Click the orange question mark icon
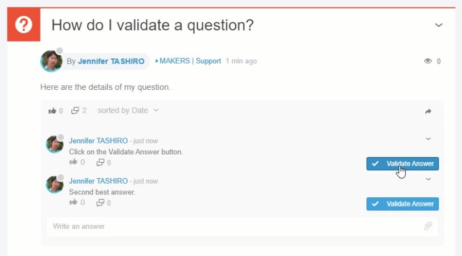The width and height of the screenshot is (462, 256). (24, 25)
